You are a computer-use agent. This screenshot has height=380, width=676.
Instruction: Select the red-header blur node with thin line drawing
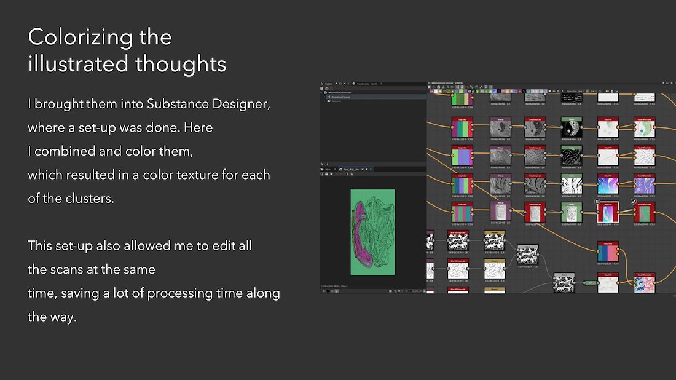(x=458, y=269)
